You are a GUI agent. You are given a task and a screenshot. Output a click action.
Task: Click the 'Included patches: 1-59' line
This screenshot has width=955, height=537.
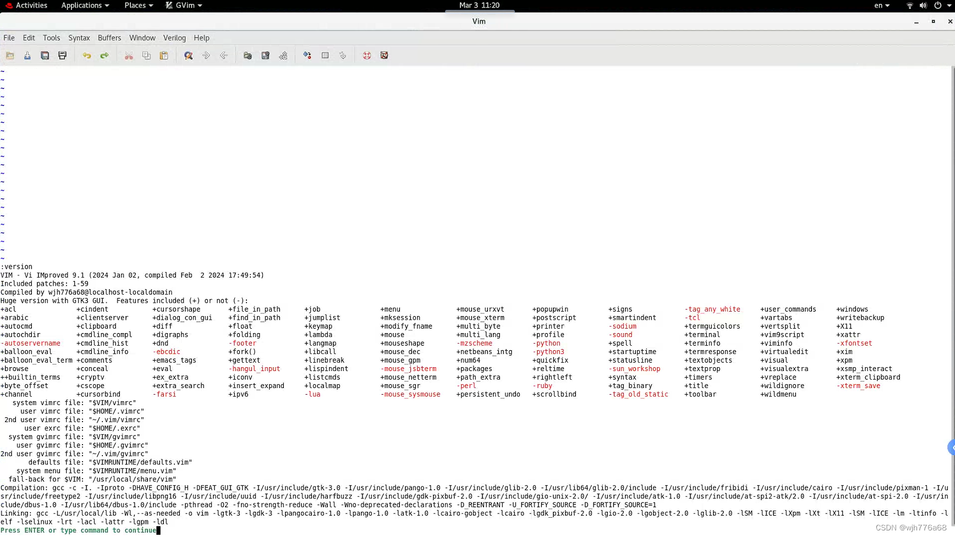click(x=44, y=284)
